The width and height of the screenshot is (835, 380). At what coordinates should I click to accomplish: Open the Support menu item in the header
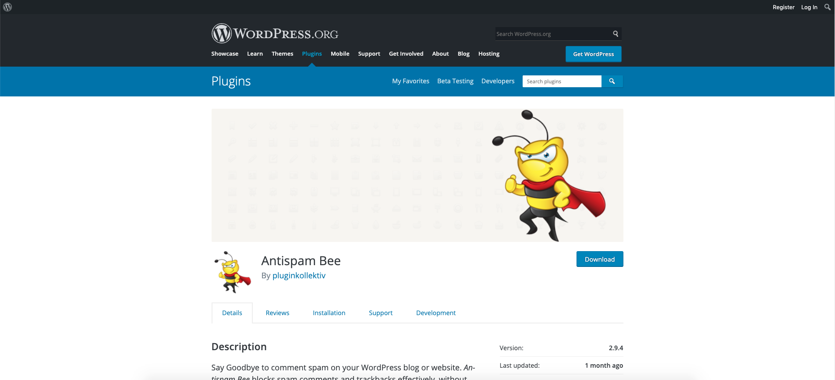point(369,53)
